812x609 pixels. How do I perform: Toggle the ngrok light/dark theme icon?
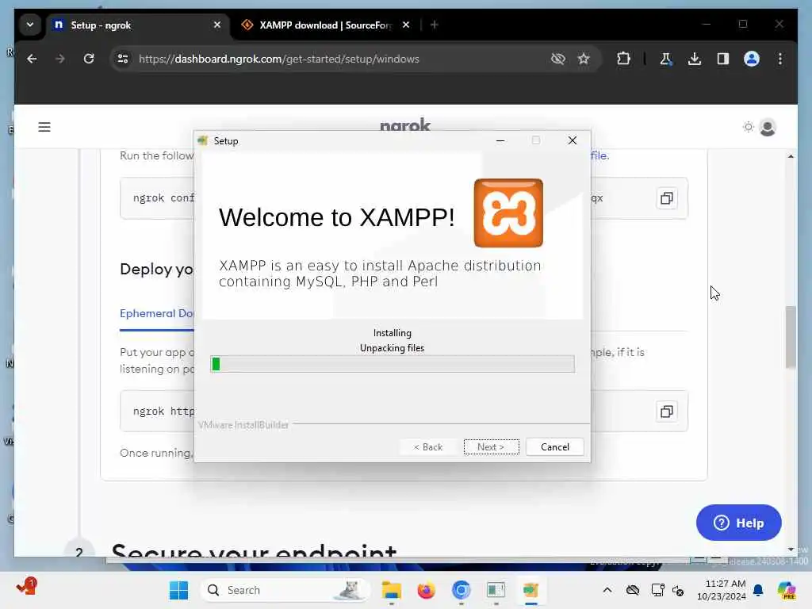click(748, 127)
